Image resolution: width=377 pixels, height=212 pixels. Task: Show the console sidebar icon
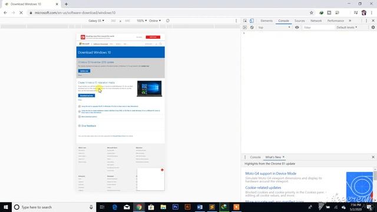245,28
